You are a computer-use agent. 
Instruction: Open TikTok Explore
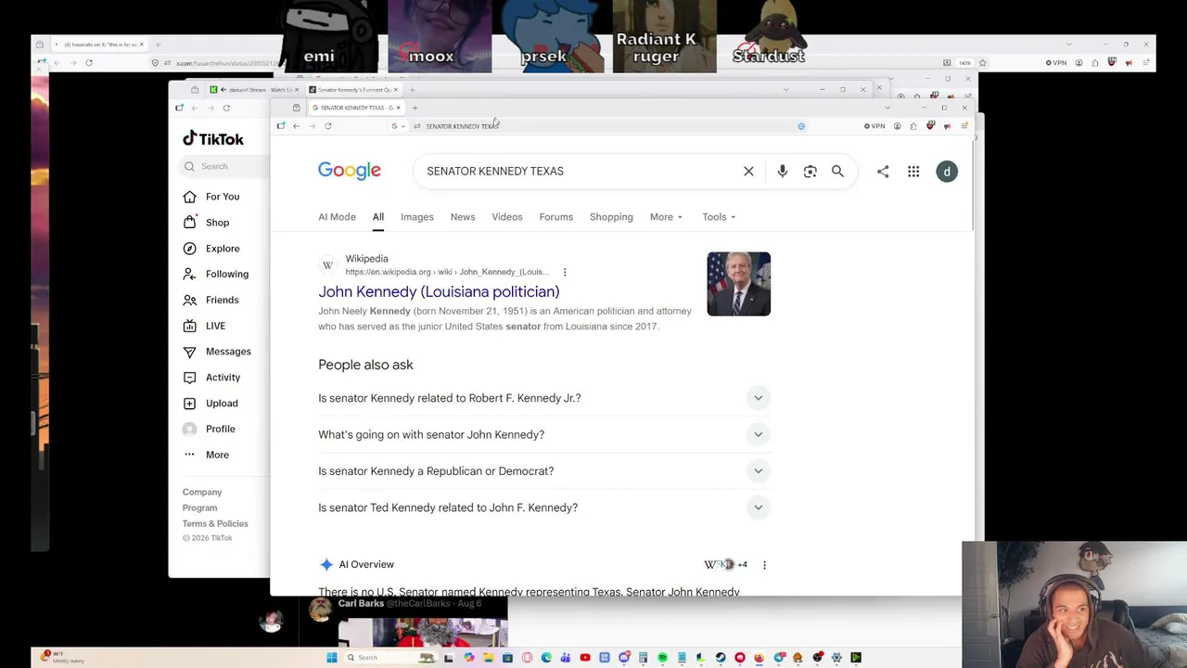click(223, 249)
